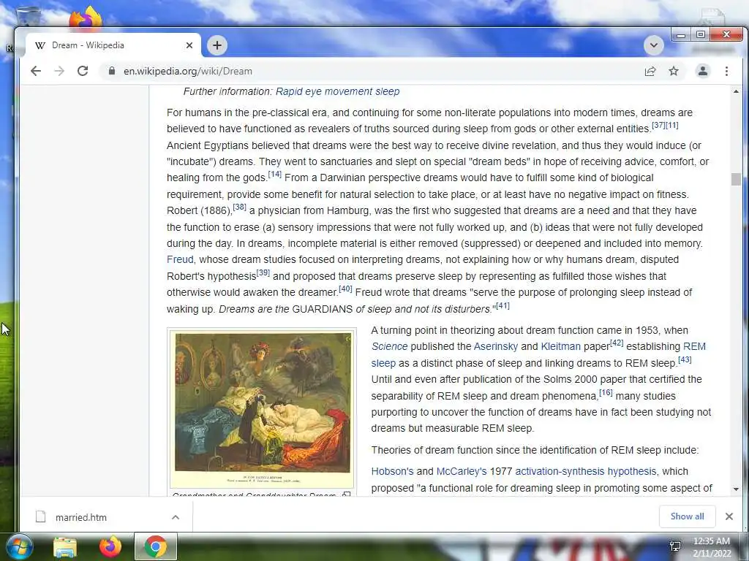Image resolution: width=749 pixels, height=561 pixels.
Task: Open the Windows Start menu
Action: 18,546
